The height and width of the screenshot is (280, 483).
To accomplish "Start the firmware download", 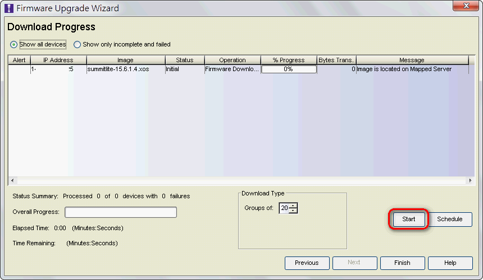I will click(x=408, y=219).
